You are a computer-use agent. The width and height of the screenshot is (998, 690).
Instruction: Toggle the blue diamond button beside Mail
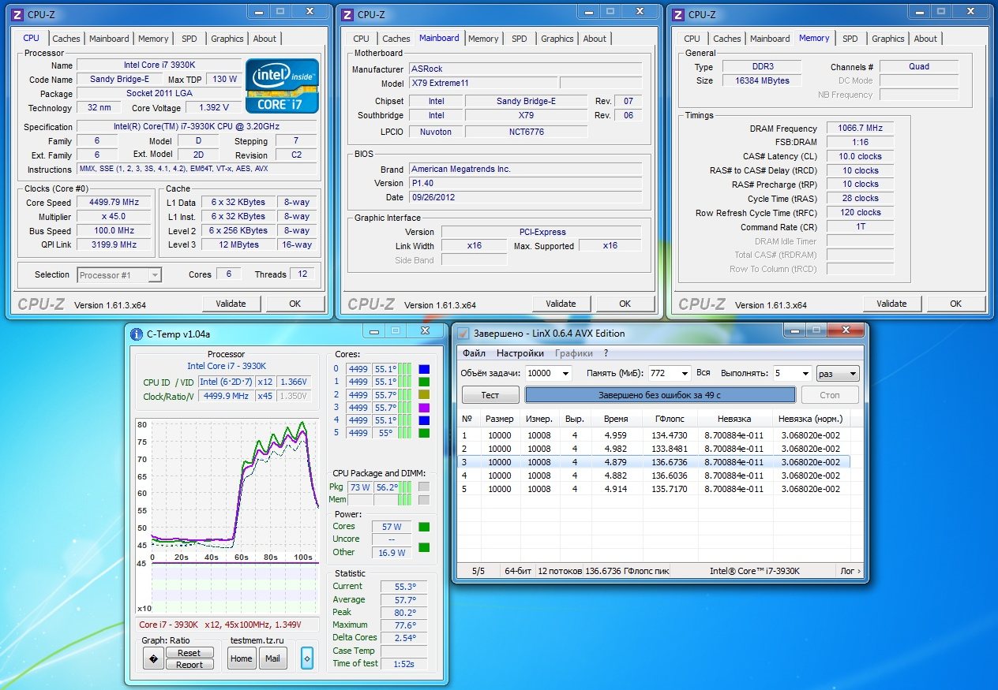[307, 658]
